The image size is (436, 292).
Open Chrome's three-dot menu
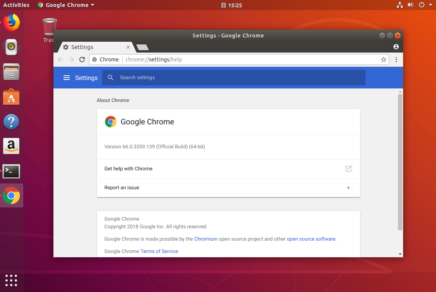point(396,59)
